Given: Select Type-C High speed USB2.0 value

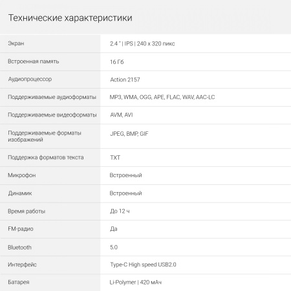Looking at the screenshot, I should (143, 264).
